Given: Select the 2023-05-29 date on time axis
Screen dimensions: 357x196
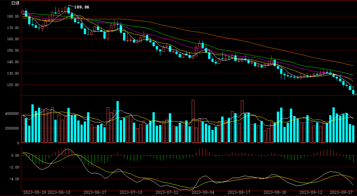Looking at the screenshot, I should 35,192.
